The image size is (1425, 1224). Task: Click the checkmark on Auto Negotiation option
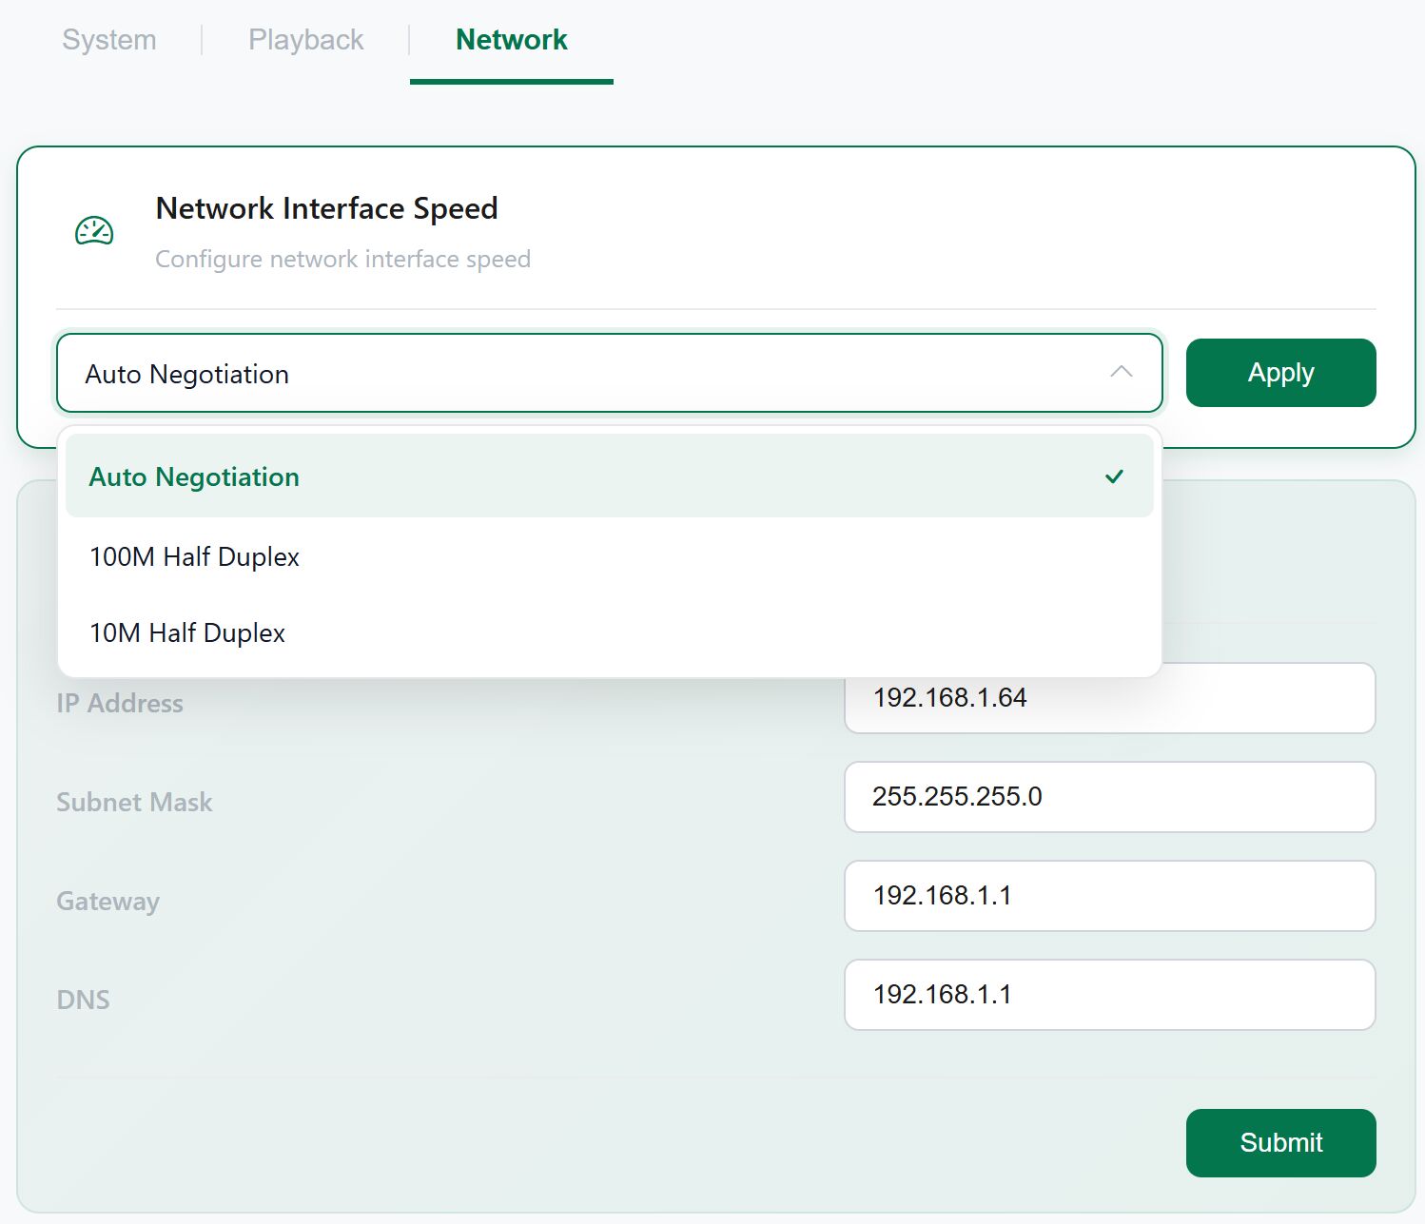pyautogui.click(x=1115, y=476)
